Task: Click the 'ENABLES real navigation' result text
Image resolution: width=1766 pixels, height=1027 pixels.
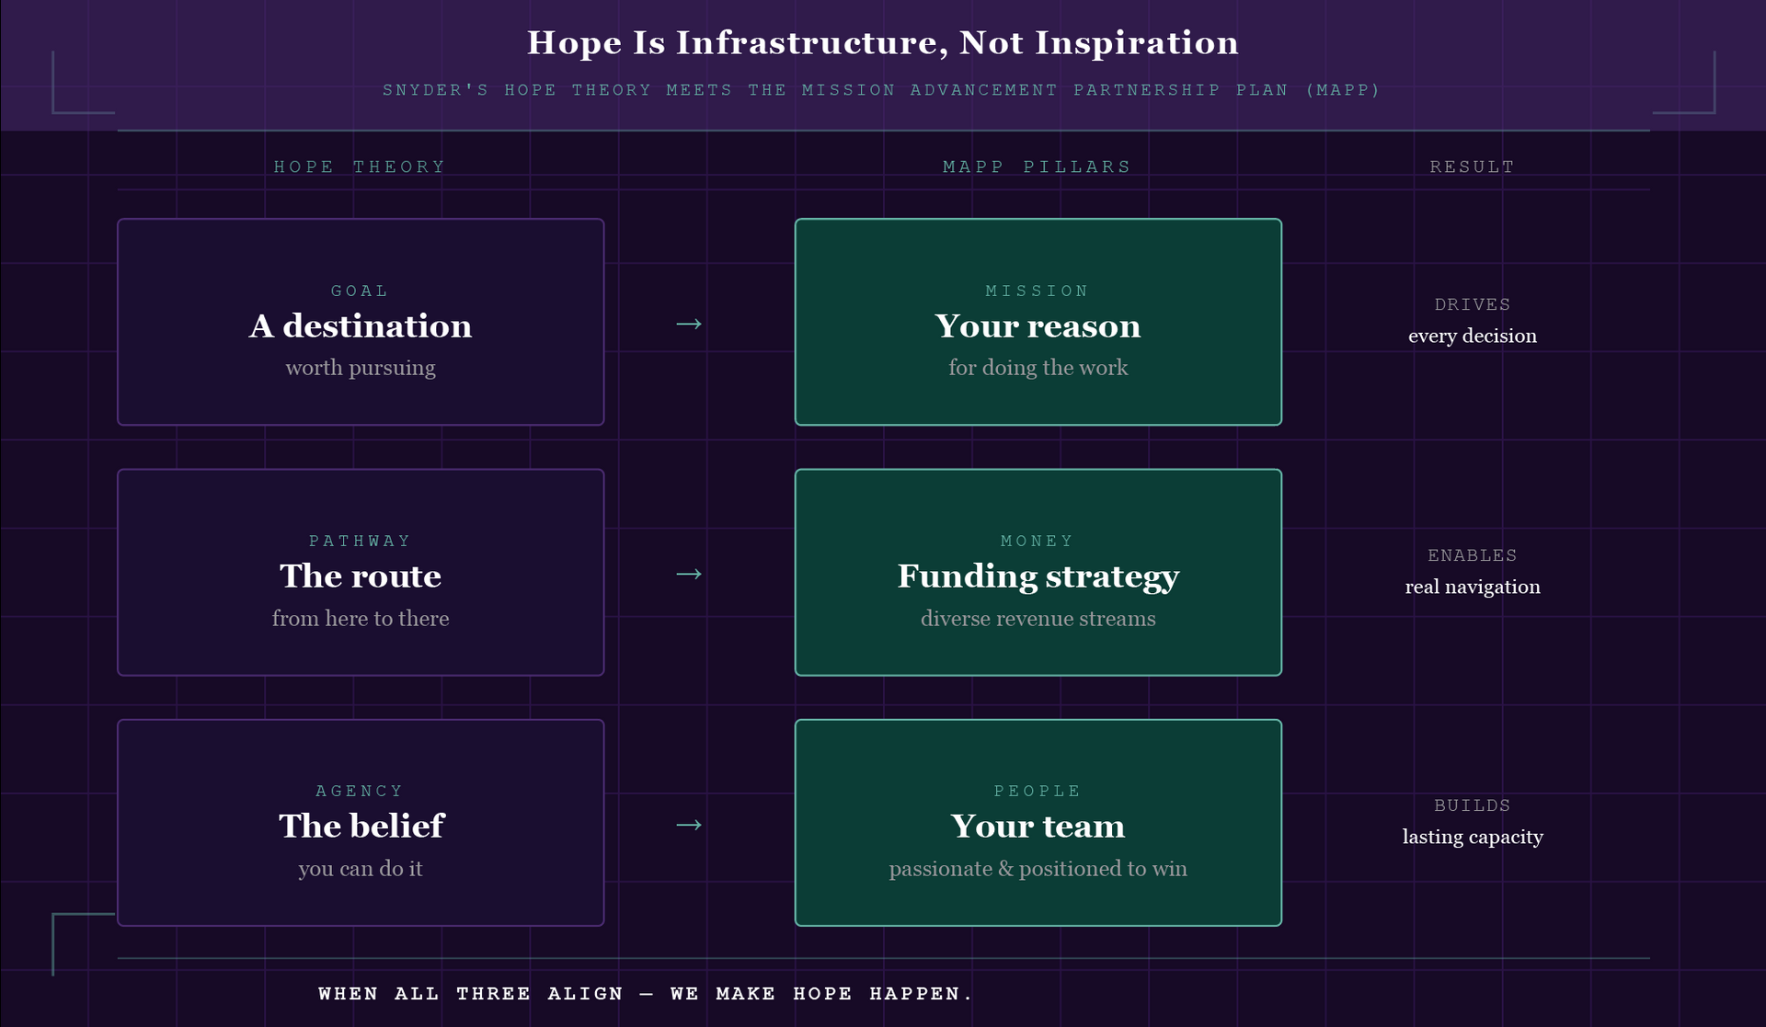Action: (1472, 572)
